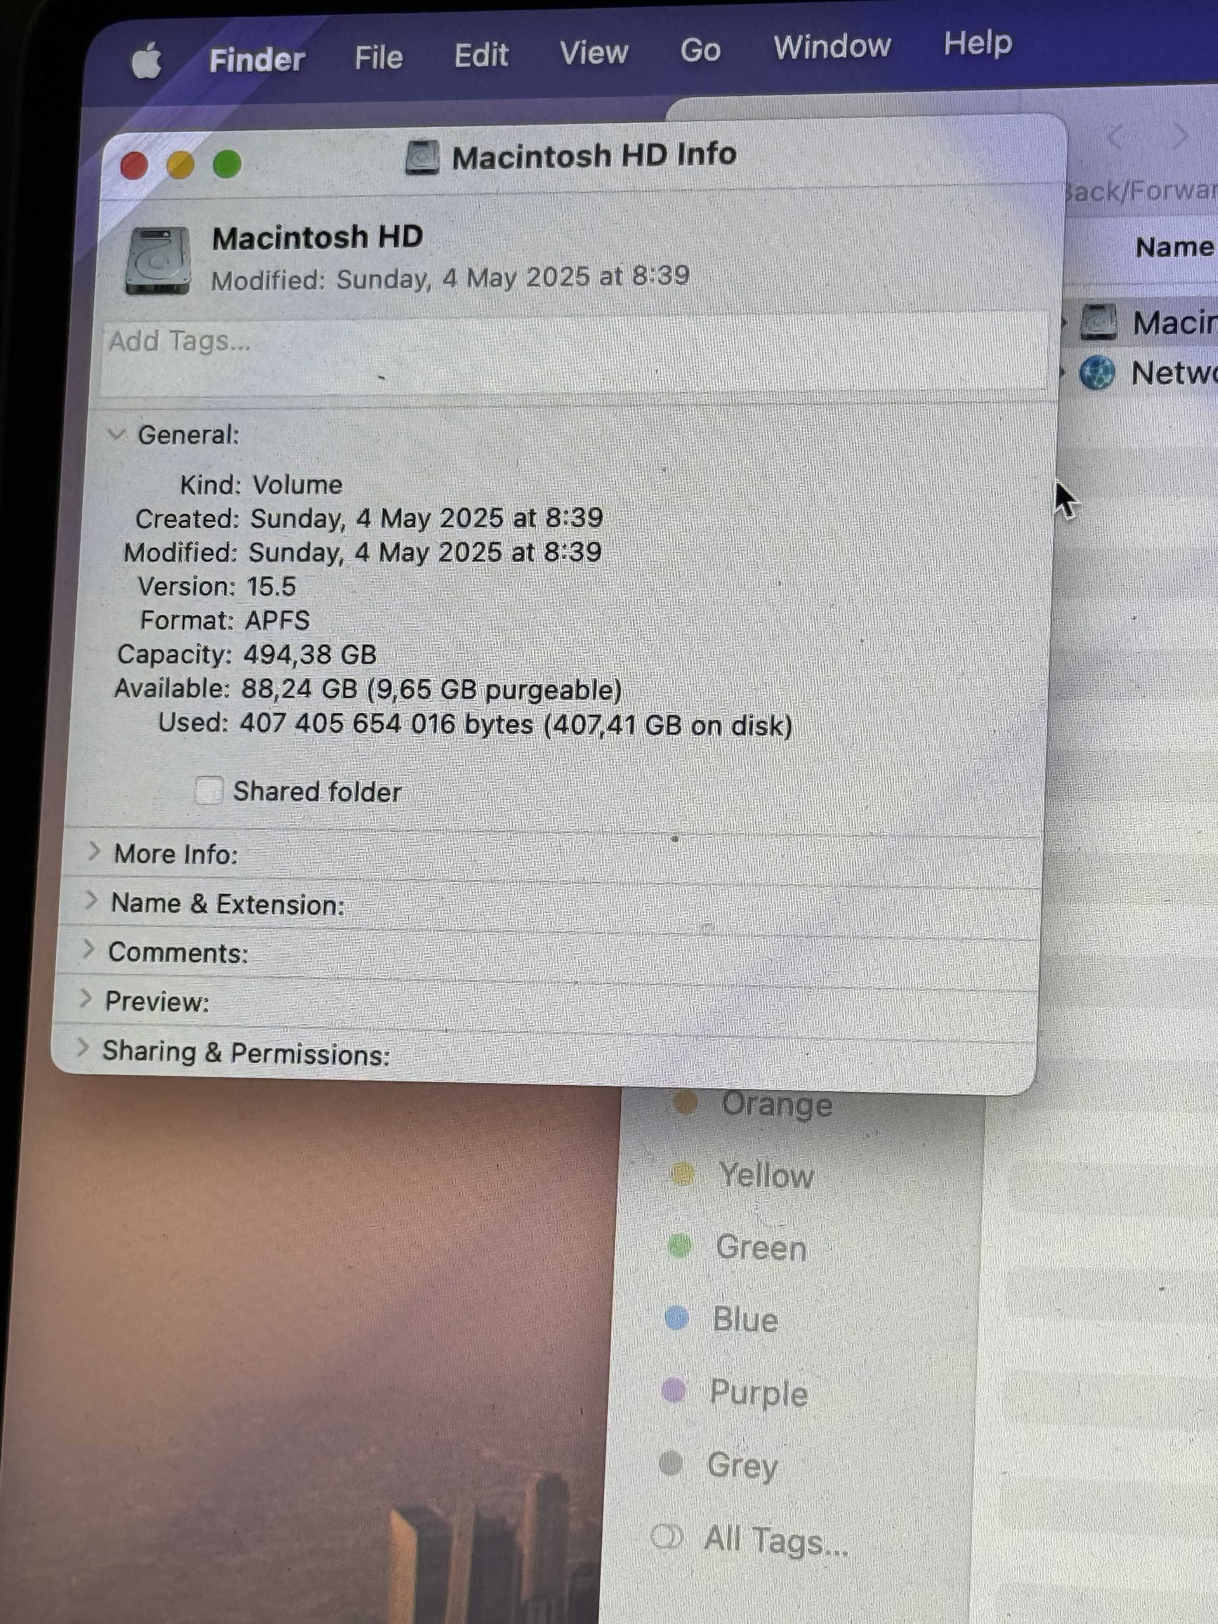Open the Window menu
Image resolution: width=1218 pixels, height=1624 pixels.
pos(832,47)
